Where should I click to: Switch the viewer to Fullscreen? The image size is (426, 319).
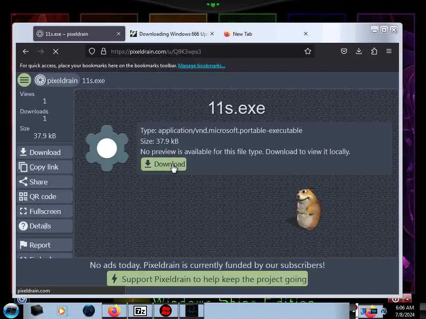pyautogui.click(x=45, y=211)
